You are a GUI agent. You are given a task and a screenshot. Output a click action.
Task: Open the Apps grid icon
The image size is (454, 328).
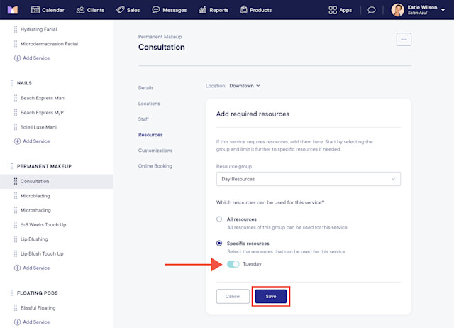(x=333, y=10)
